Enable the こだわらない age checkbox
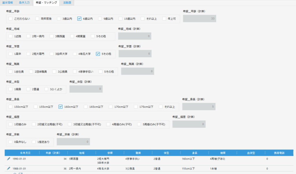296x174 pixels. (x=11, y=19)
